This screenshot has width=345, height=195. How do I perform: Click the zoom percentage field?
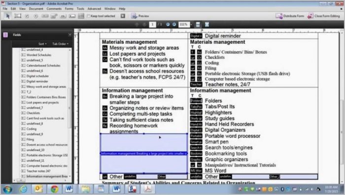pos(183,25)
